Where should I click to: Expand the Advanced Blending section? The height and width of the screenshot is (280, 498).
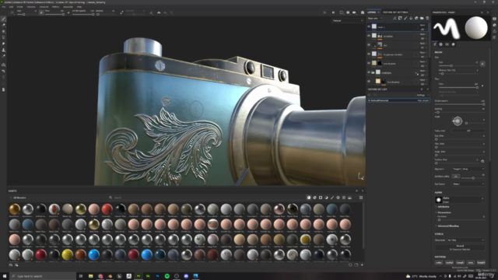tap(447, 226)
